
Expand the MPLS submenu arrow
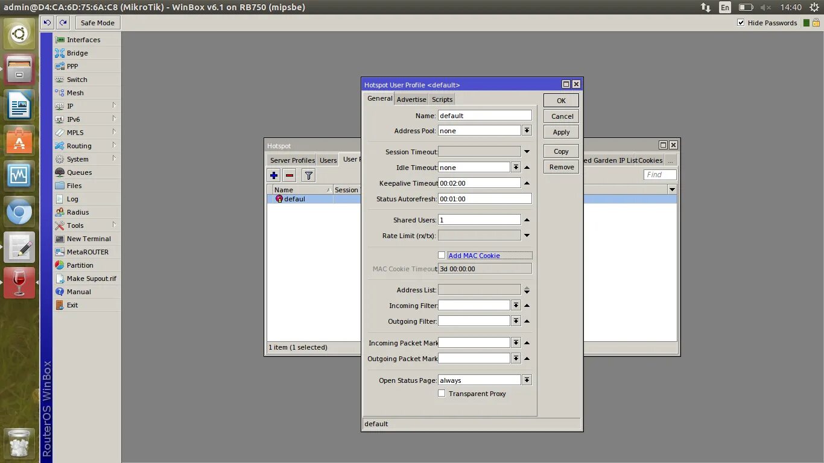click(114, 132)
